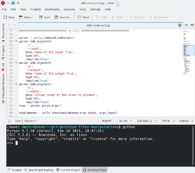Toggle INSERT mode in status bar
The image size is (195, 173).
click(x=107, y=121)
